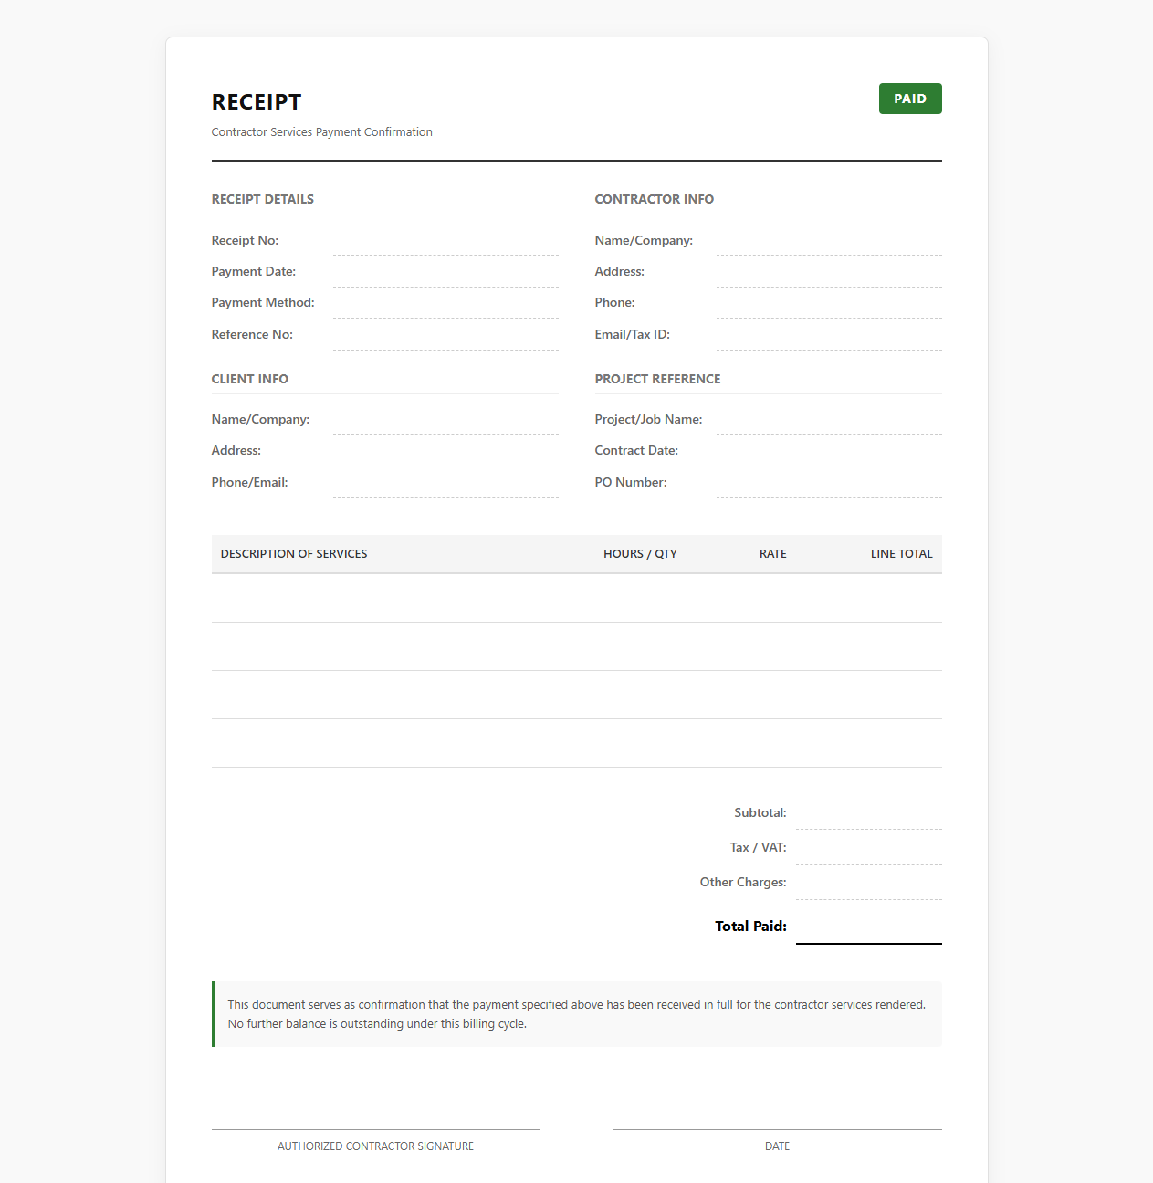Click the LINE TOTAL column header
Screen dimensions: 1153x1183
[x=902, y=554]
